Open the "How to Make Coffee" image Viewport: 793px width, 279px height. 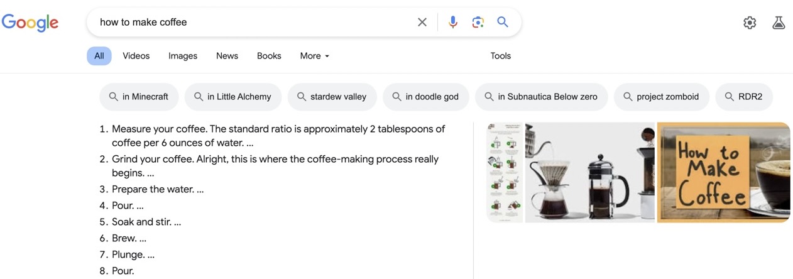point(723,172)
